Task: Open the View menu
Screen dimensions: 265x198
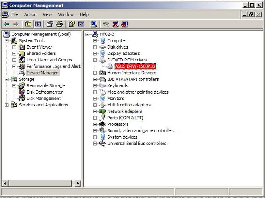Action: point(47,14)
